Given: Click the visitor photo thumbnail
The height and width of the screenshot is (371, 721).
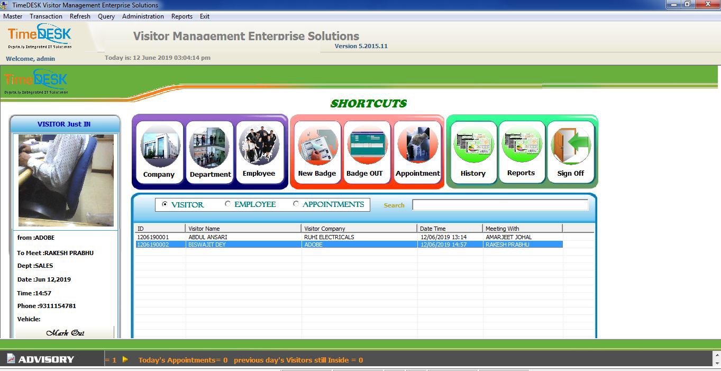Looking at the screenshot, I should click(x=66, y=180).
